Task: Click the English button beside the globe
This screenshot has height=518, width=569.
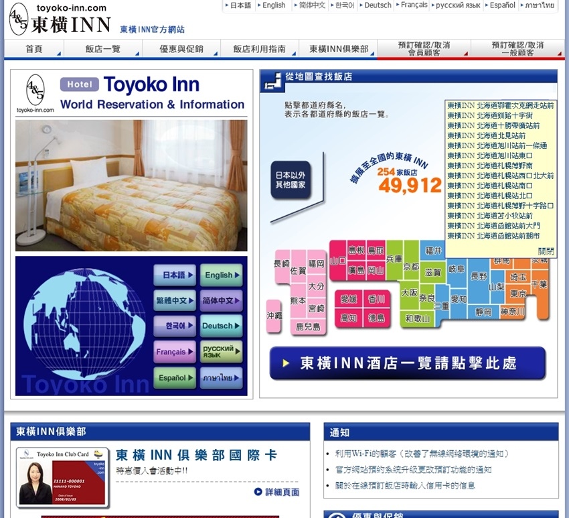Action: pos(222,275)
